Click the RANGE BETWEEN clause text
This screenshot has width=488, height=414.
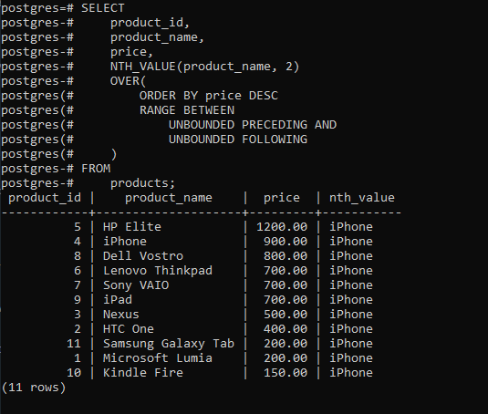coord(187,110)
